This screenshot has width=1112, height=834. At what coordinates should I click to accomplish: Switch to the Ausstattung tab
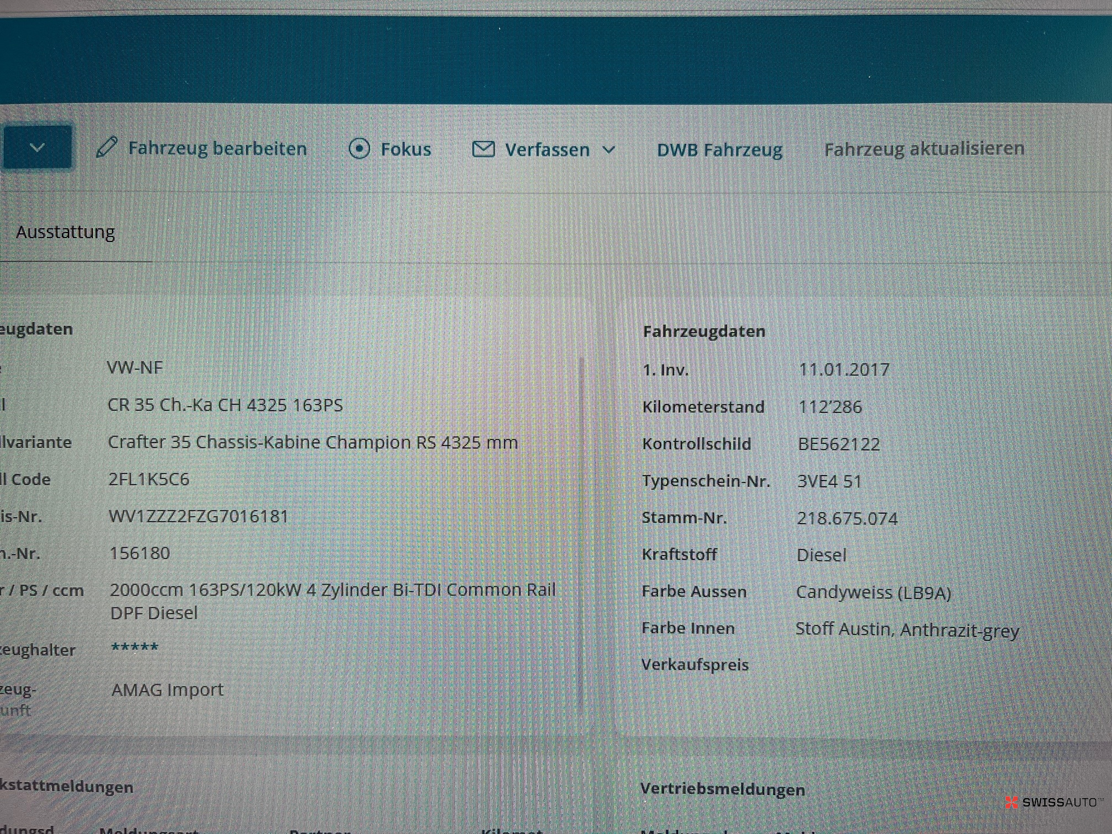[x=65, y=232]
